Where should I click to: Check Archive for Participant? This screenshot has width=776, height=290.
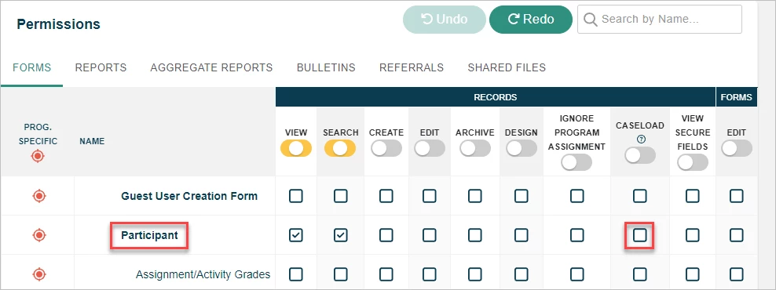click(x=475, y=236)
